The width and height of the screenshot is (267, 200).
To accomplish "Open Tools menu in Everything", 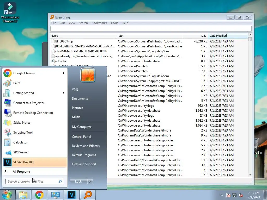I will pos(114,23).
